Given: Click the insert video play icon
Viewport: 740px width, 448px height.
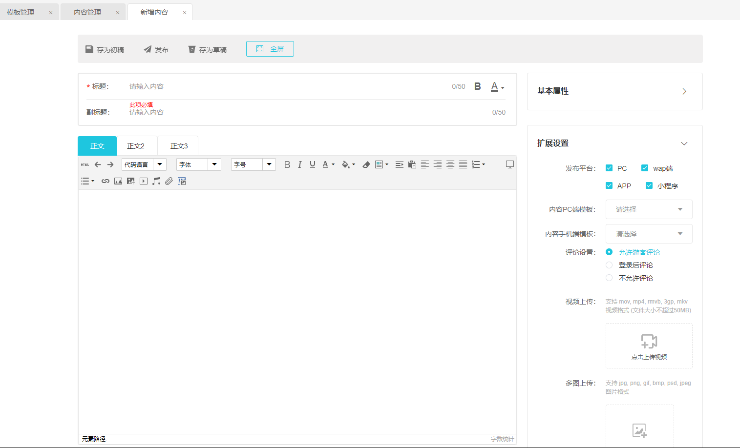Looking at the screenshot, I should tap(144, 182).
